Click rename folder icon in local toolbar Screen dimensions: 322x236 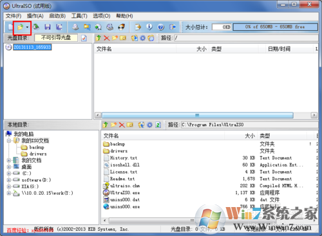tap(130, 125)
